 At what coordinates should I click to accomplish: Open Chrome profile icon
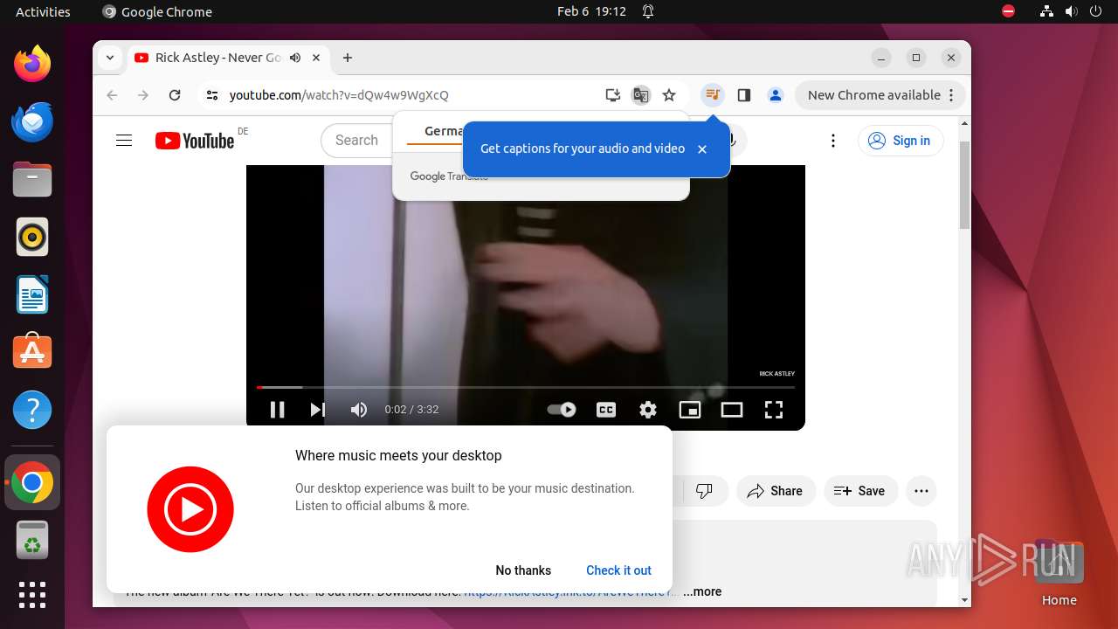(x=776, y=95)
